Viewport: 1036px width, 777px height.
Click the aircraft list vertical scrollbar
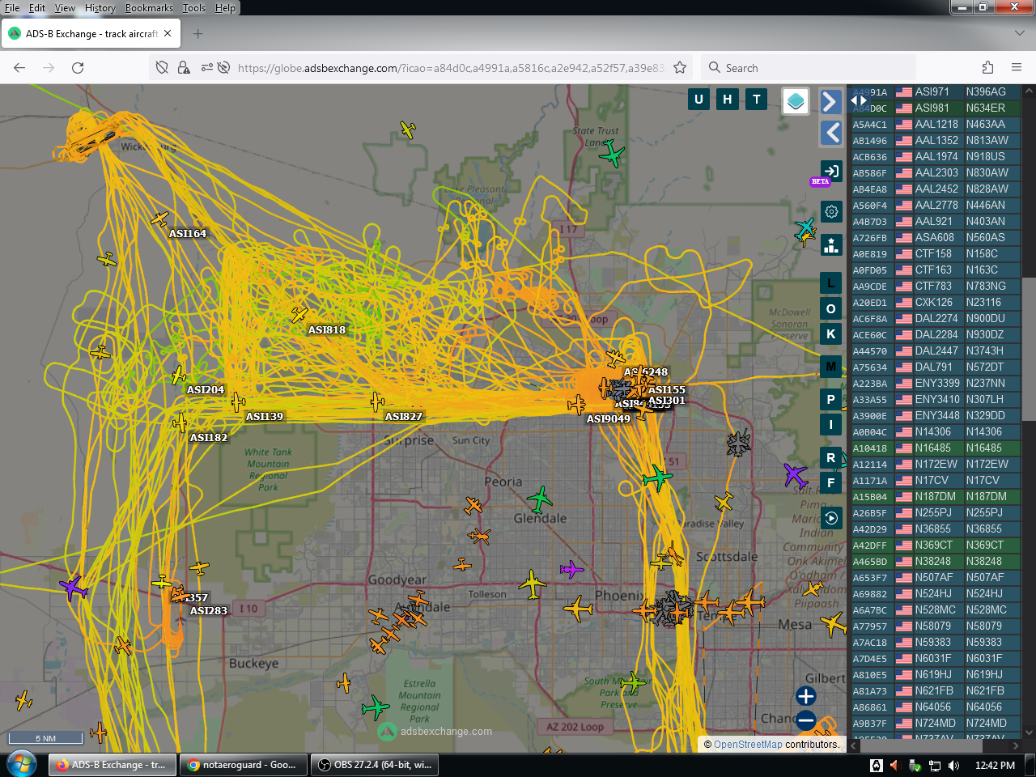click(1030, 350)
